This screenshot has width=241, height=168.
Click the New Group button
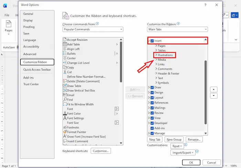click(174, 139)
